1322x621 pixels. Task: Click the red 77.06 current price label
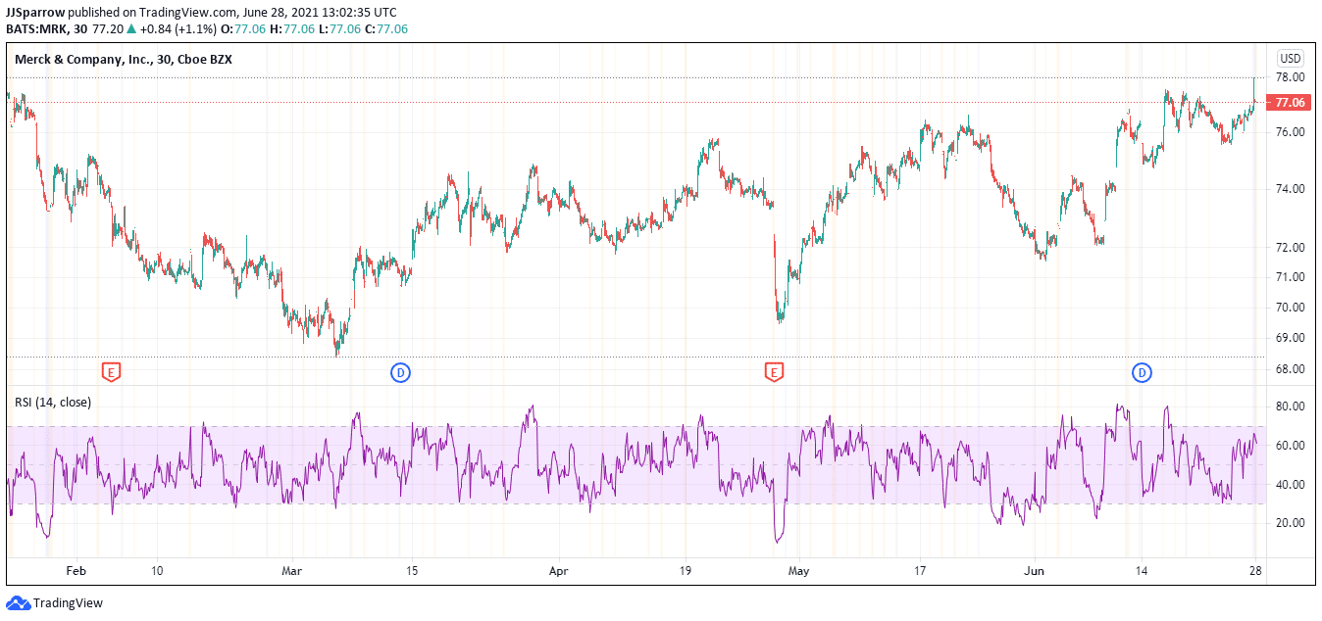pos(1290,103)
